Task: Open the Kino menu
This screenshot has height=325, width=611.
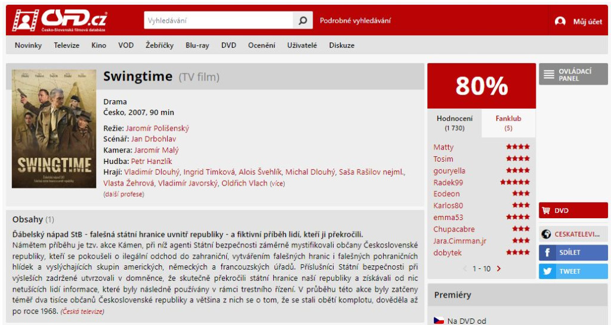Action: [x=98, y=45]
